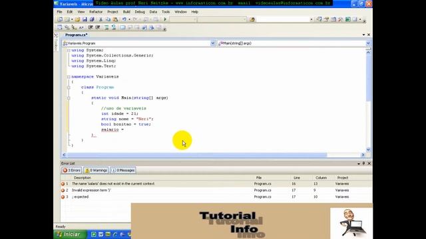
Task: Open the collapsed Toolbox side tab
Action: (56, 42)
